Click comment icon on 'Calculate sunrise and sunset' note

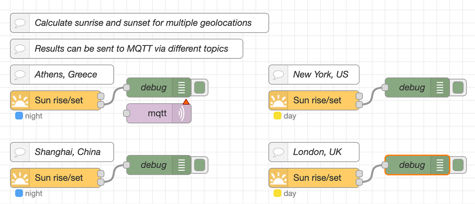click(x=20, y=23)
